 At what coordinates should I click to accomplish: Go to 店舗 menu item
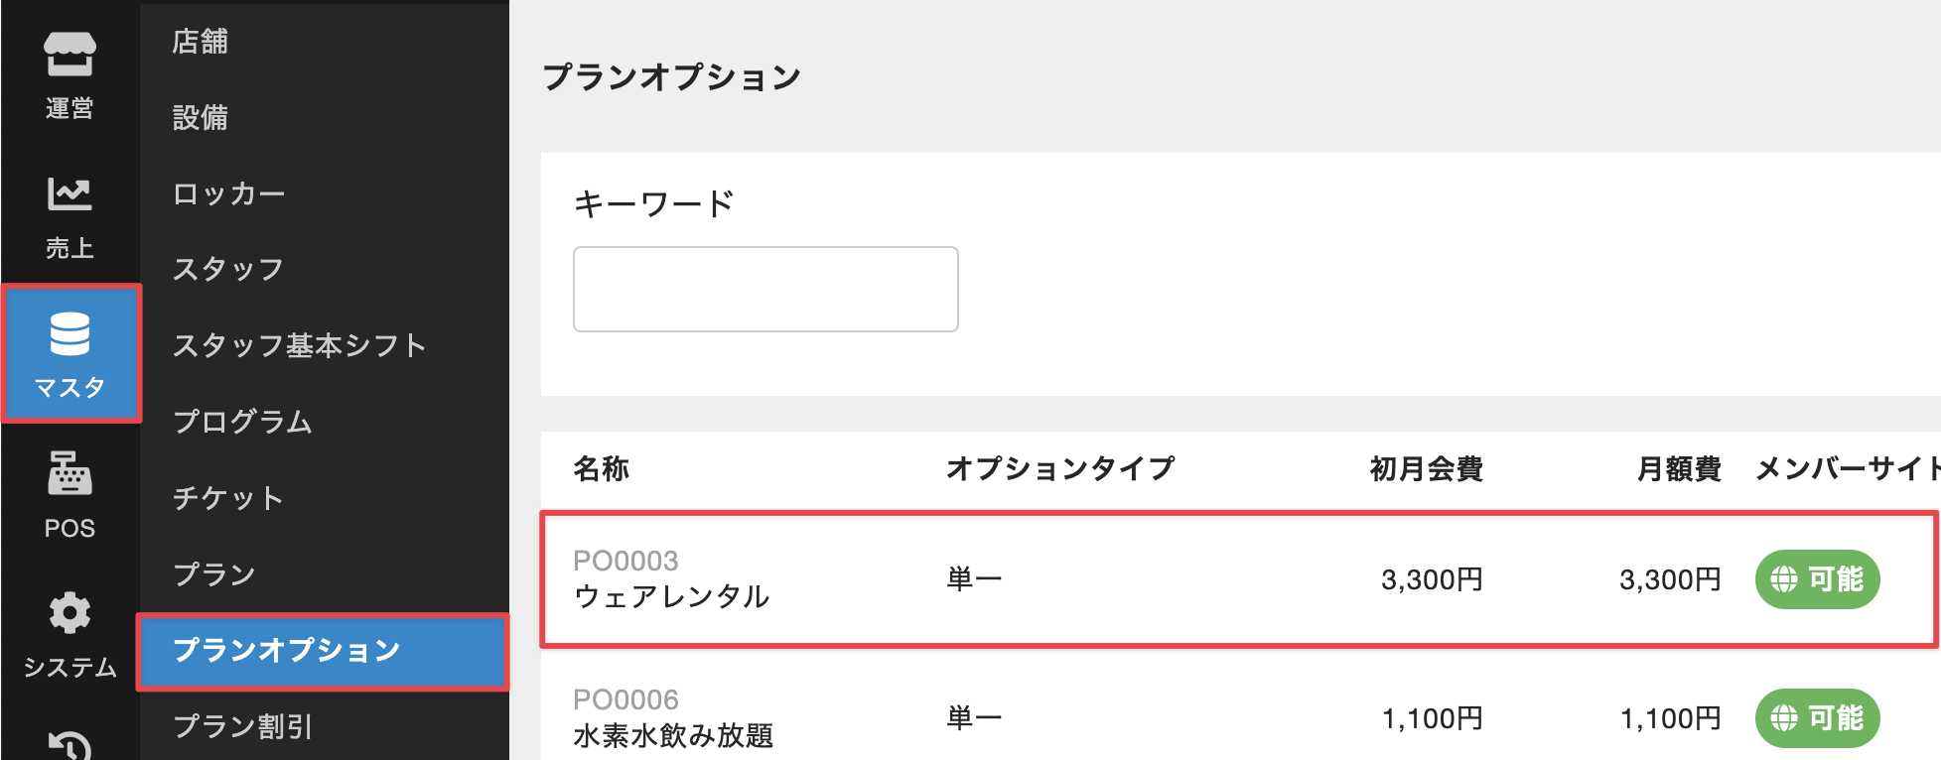click(201, 42)
